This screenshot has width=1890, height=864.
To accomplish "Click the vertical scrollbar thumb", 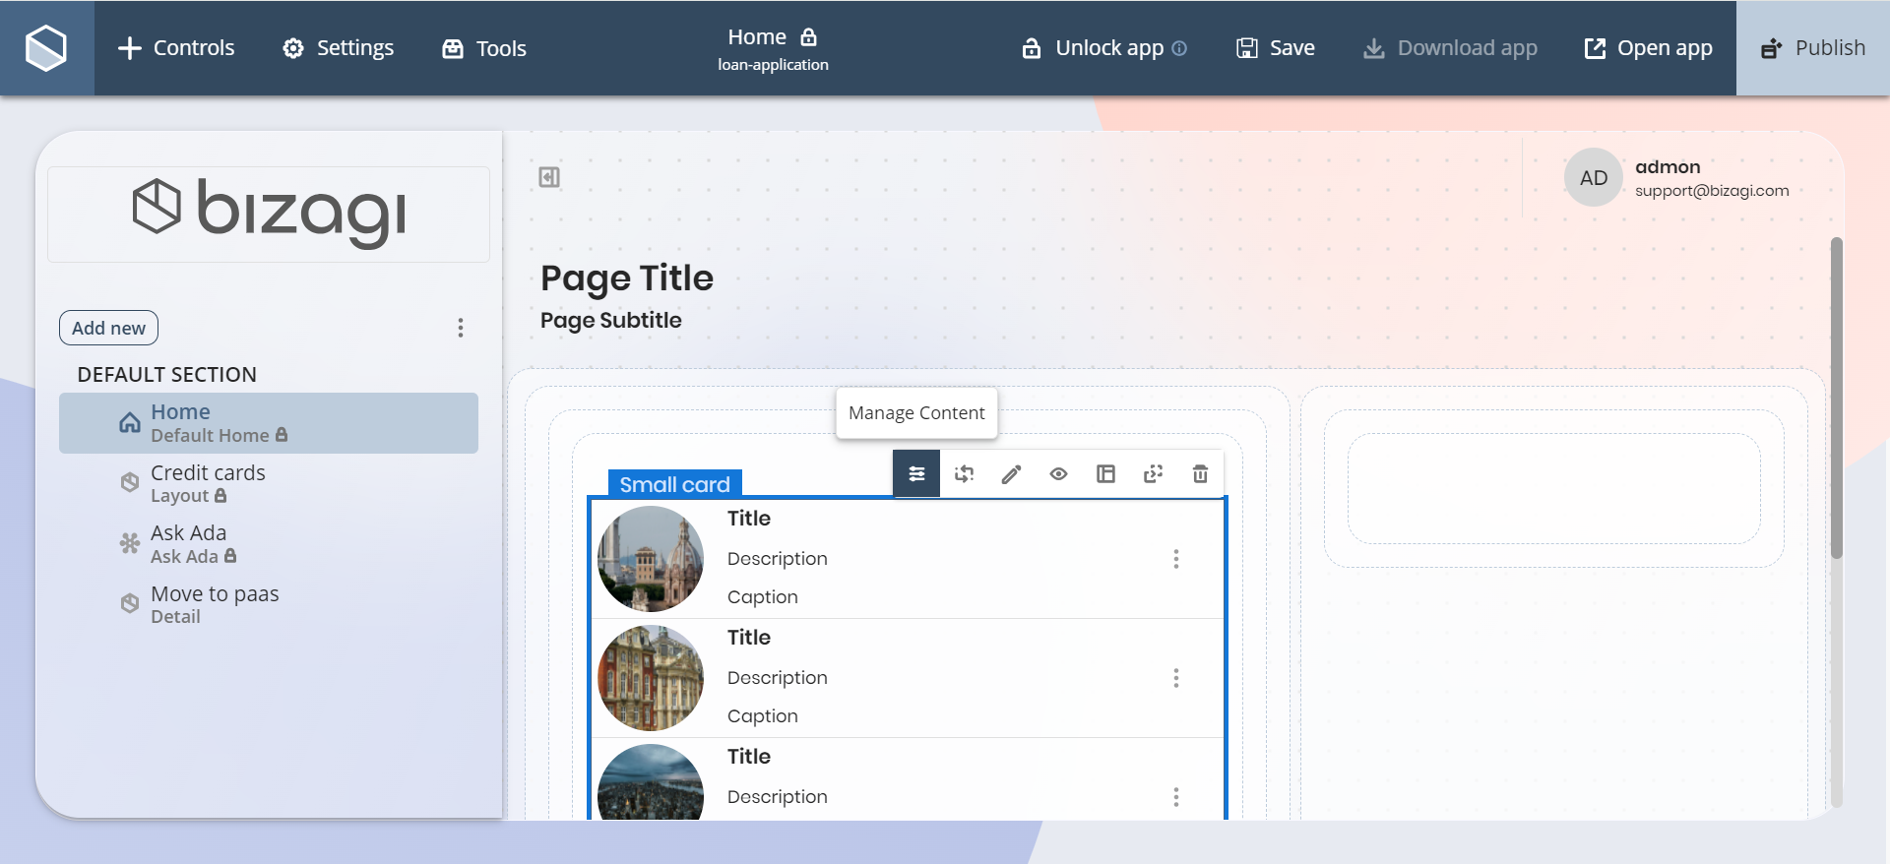I will tap(1836, 398).
